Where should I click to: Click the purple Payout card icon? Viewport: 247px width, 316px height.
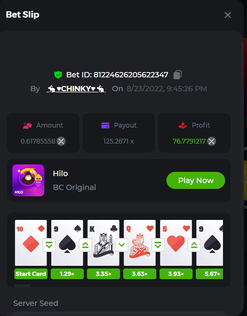106,125
